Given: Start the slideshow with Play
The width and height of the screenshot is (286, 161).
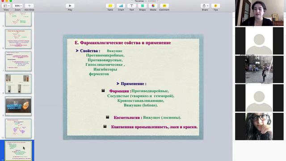Looking at the screenshot, I should point(70,6).
